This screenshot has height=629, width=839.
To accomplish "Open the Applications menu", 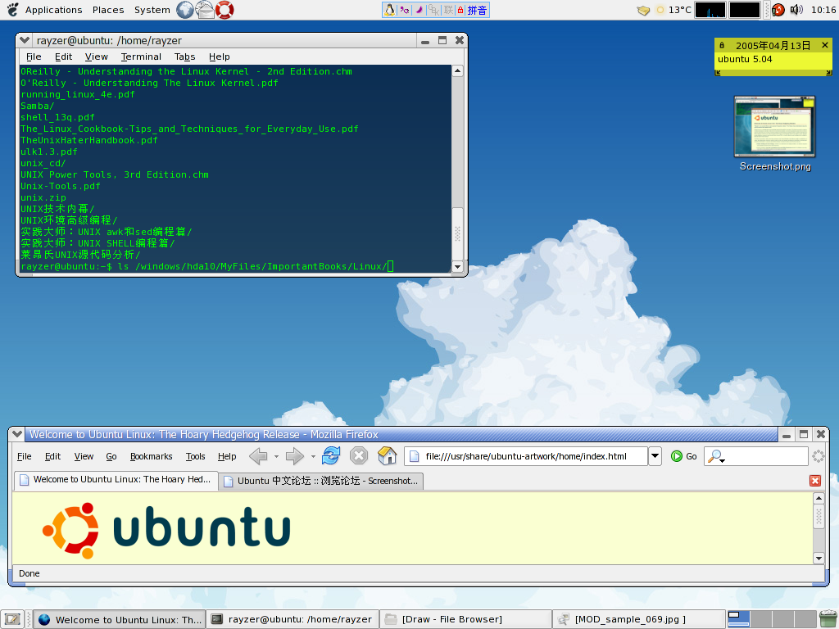I will tap(53, 10).
